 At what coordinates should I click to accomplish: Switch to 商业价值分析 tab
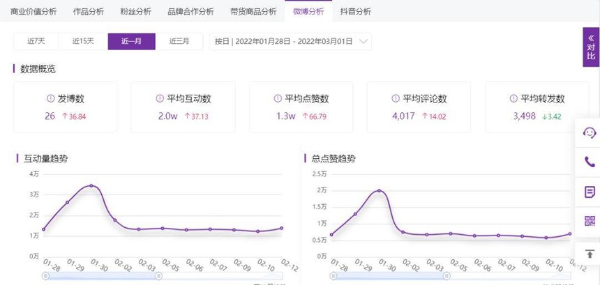[x=33, y=11]
